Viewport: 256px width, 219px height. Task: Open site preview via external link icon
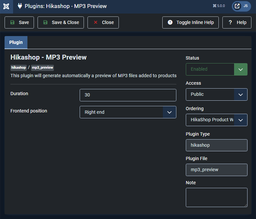click(x=237, y=6)
